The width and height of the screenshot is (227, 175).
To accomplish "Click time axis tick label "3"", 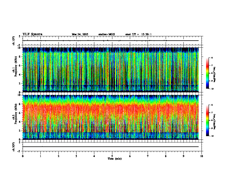I will click(x=76, y=156).
